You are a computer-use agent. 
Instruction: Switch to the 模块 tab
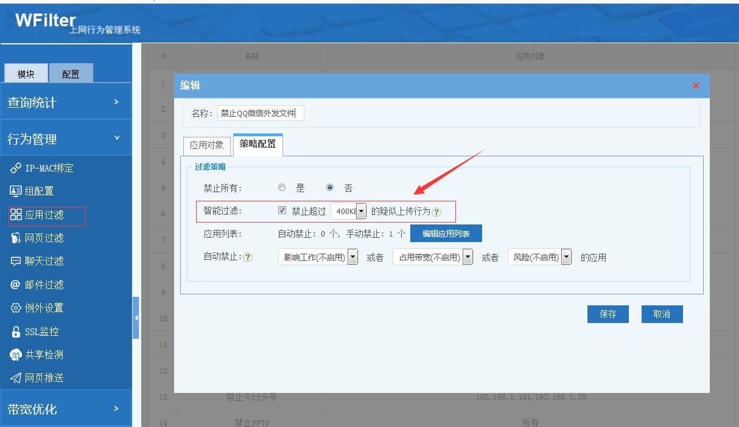(26, 74)
